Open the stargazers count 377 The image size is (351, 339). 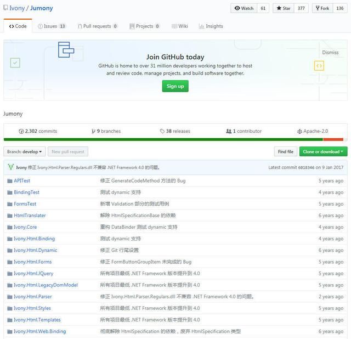click(301, 8)
